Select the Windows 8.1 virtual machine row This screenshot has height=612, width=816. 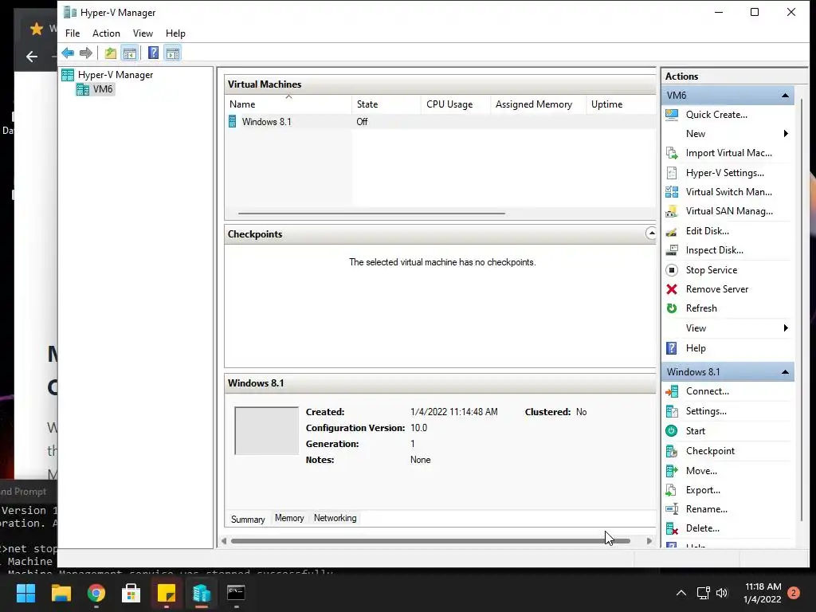coord(440,122)
